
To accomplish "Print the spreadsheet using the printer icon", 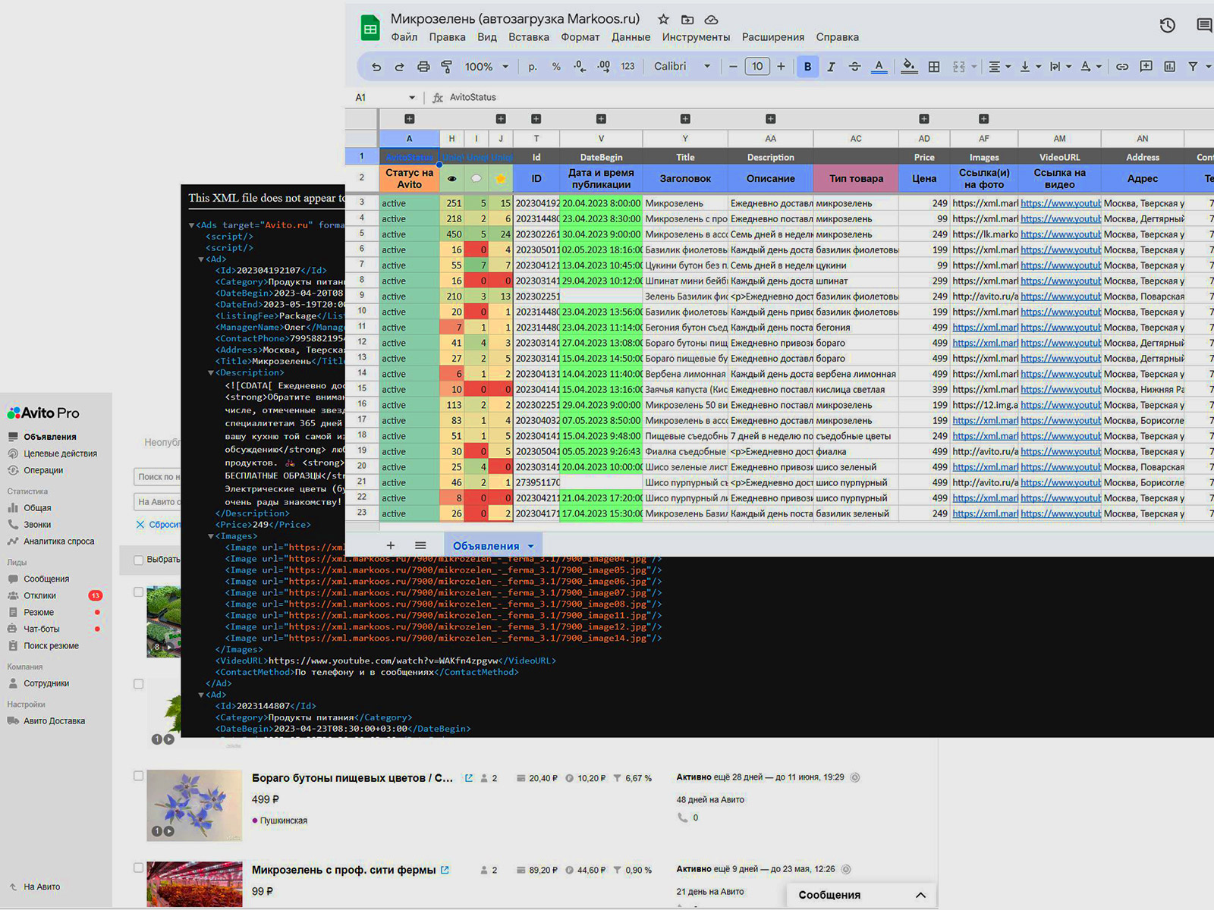I will coord(423,67).
